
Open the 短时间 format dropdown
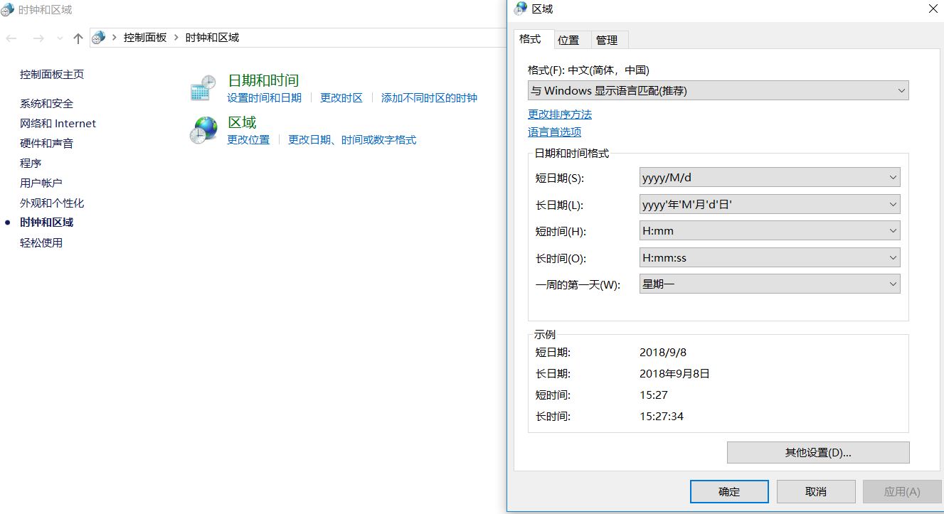click(770, 230)
